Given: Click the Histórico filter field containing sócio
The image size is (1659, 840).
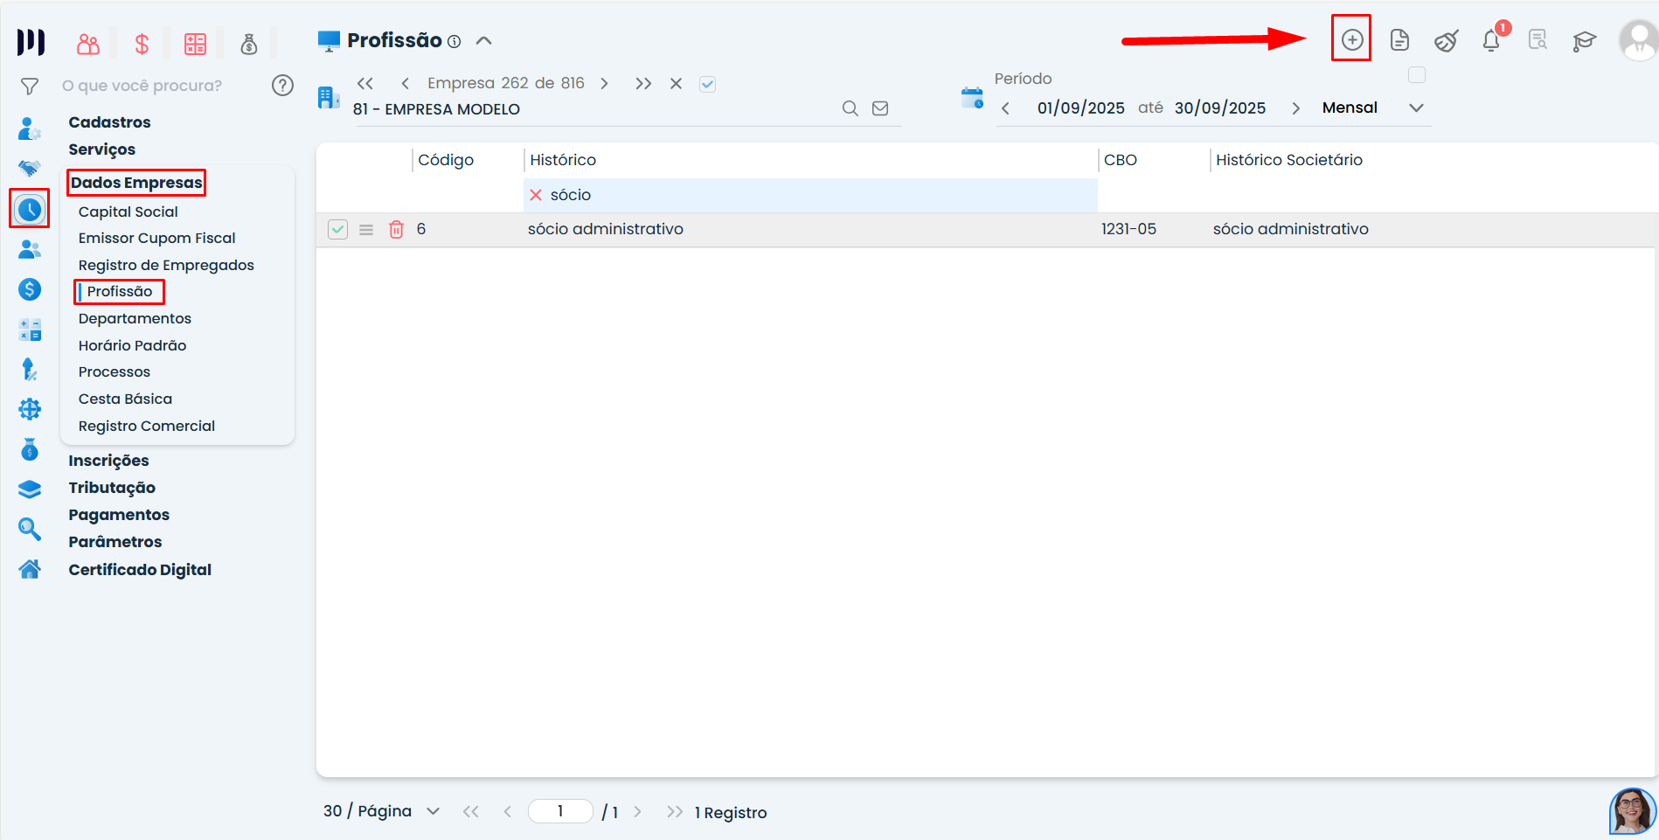Looking at the screenshot, I should tap(810, 195).
